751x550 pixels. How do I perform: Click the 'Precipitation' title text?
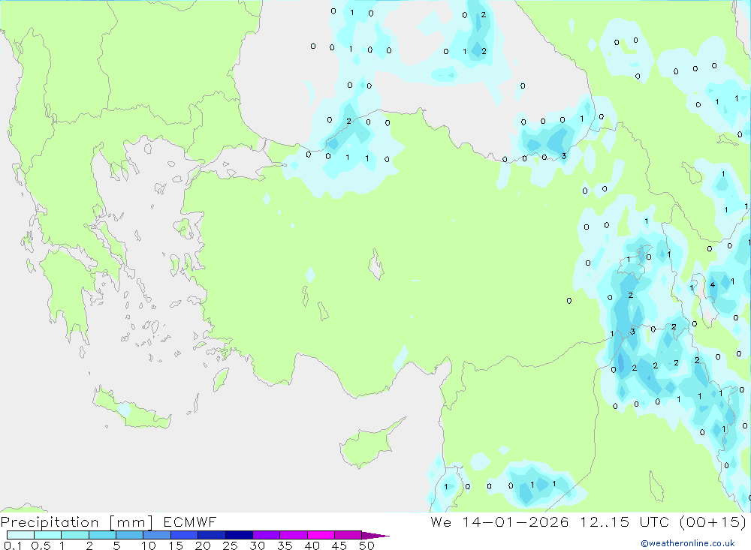coord(50,522)
